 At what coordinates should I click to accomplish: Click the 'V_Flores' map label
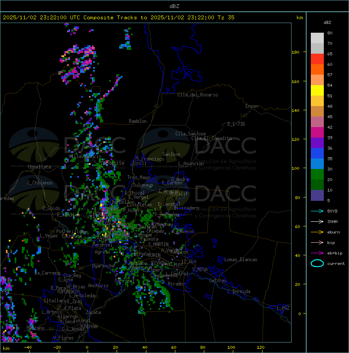tap(63, 338)
